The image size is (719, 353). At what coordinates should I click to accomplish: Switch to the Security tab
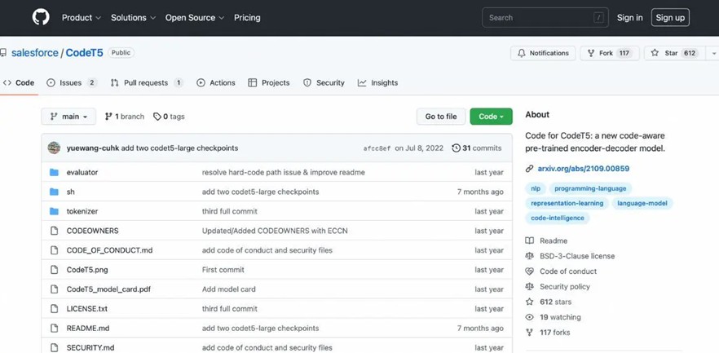(x=324, y=83)
